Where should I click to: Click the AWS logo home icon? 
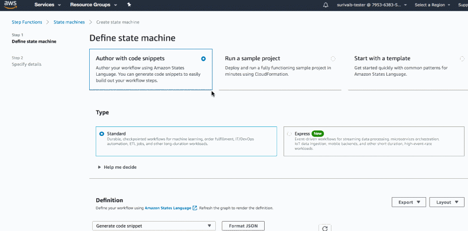tap(10, 5)
